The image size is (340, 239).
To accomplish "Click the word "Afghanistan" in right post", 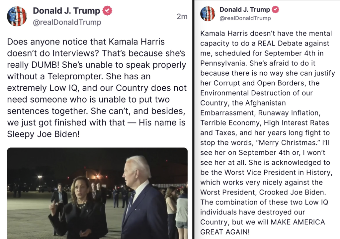I will pyautogui.click(x=262, y=103).
